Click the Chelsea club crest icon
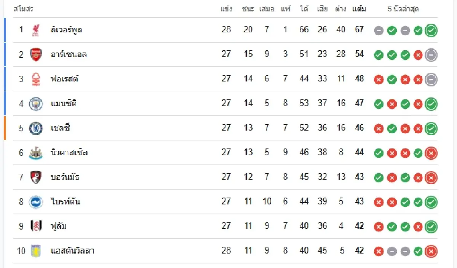 tap(36, 128)
